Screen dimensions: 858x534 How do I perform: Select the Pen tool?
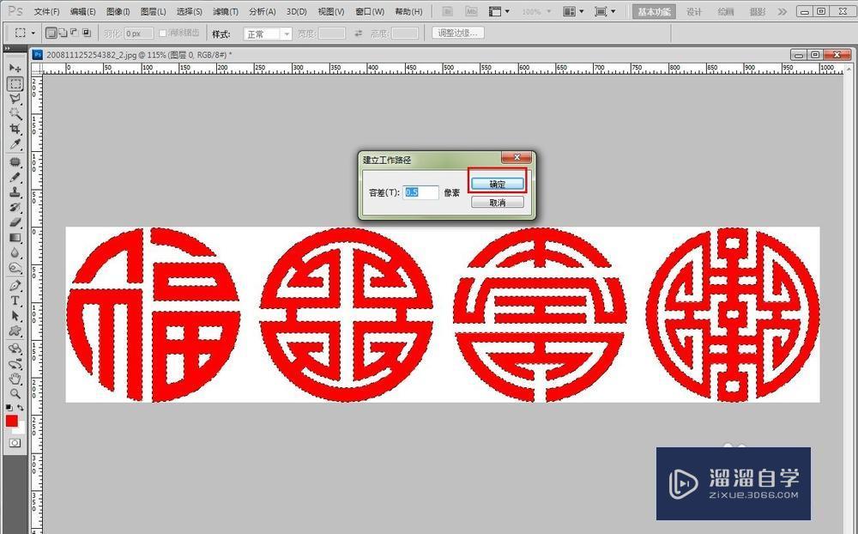pos(15,285)
